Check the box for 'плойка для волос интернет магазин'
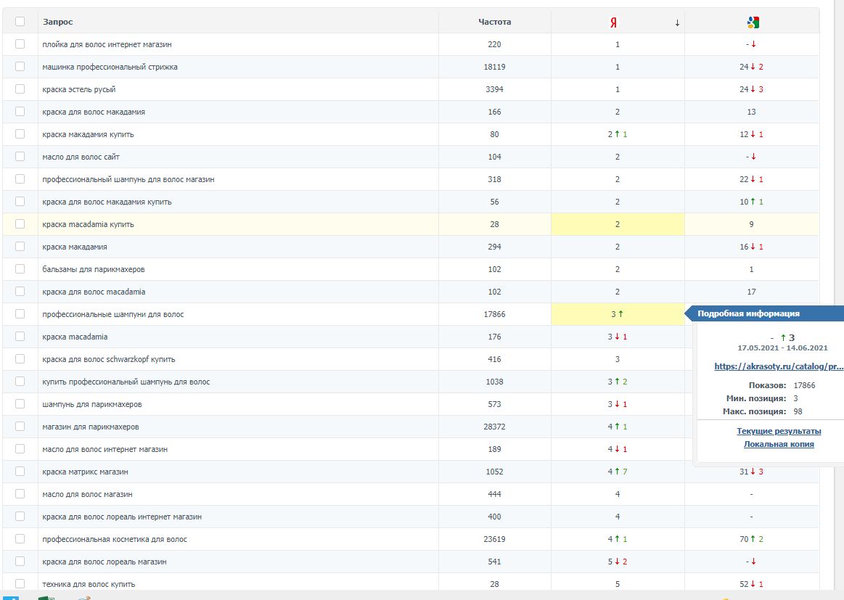 20,44
